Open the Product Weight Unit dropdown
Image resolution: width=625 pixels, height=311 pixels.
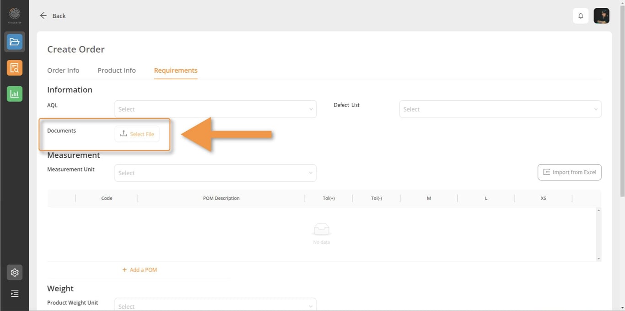(216, 305)
